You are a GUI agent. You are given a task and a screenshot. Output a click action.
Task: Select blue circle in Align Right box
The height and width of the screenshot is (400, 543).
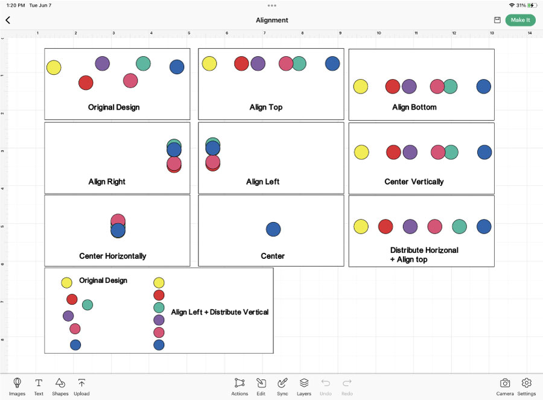pos(174,150)
